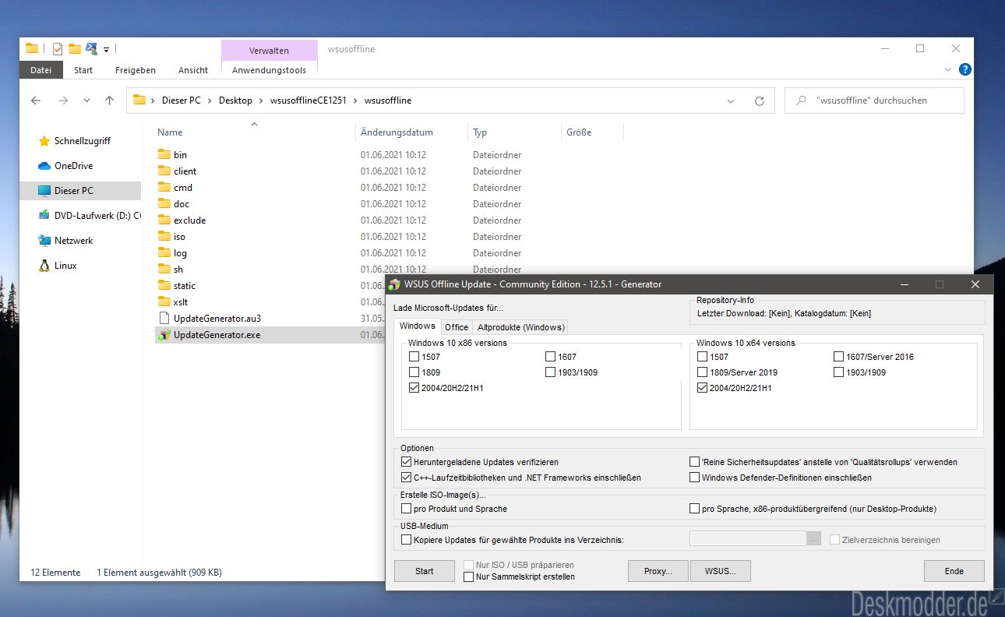Check Nur Sammelskript erstellen
1005x617 pixels.
point(468,577)
